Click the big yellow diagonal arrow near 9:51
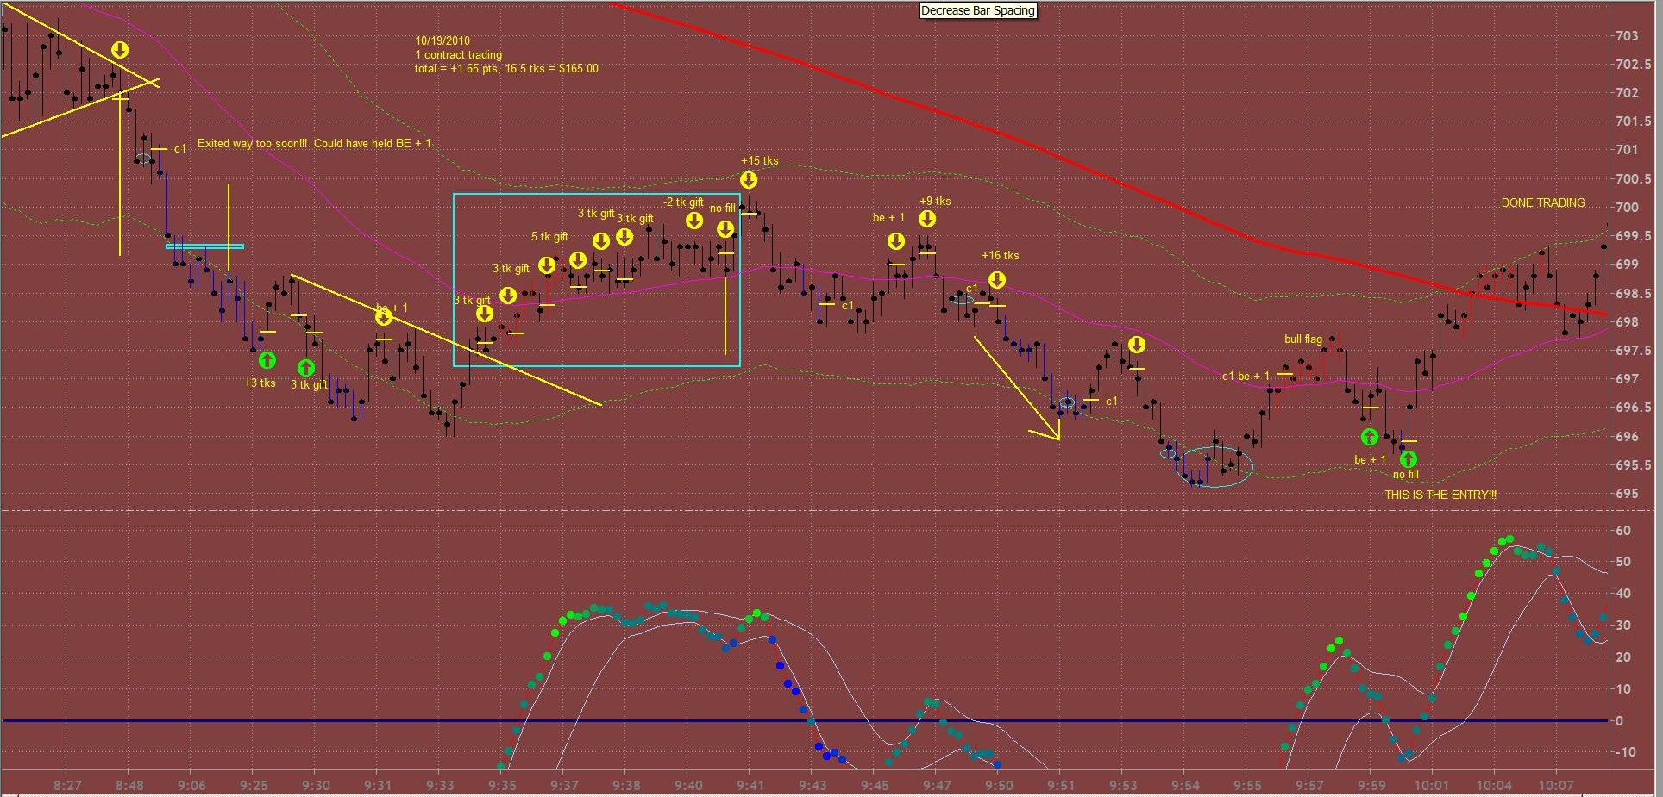1663x797 pixels. click(1018, 389)
